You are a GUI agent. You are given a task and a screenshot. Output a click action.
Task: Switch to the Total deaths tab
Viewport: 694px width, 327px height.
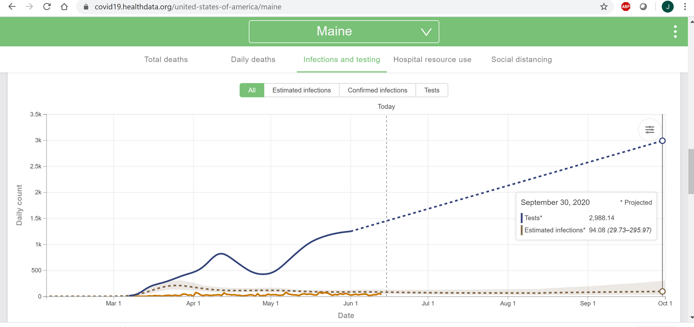(166, 60)
